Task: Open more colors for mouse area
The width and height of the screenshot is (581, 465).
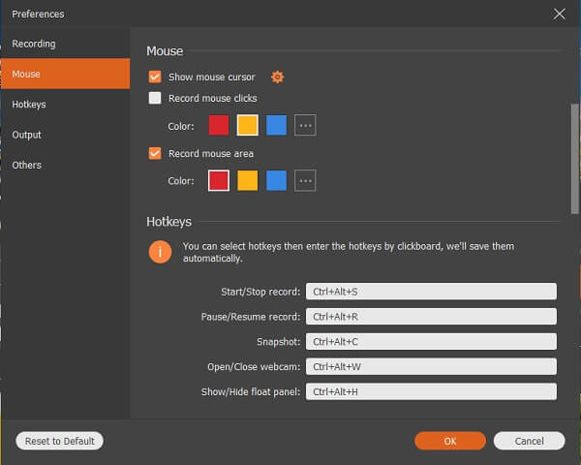Action: pos(305,180)
